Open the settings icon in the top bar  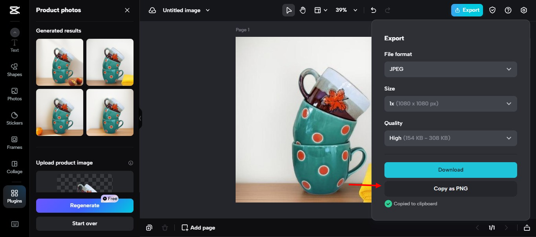(x=524, y=10)
